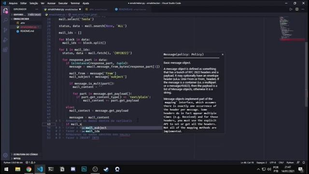This screenshot has height=174, width=309.
Task: Open the Editar menu
Action: tap(24, 3)
